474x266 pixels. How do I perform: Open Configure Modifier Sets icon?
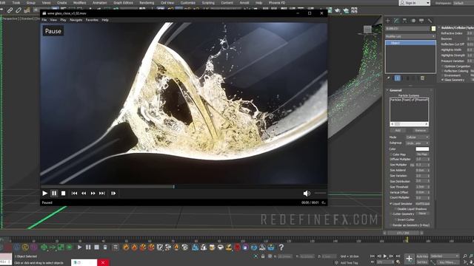pyautogui.click(x=422, y=78)
